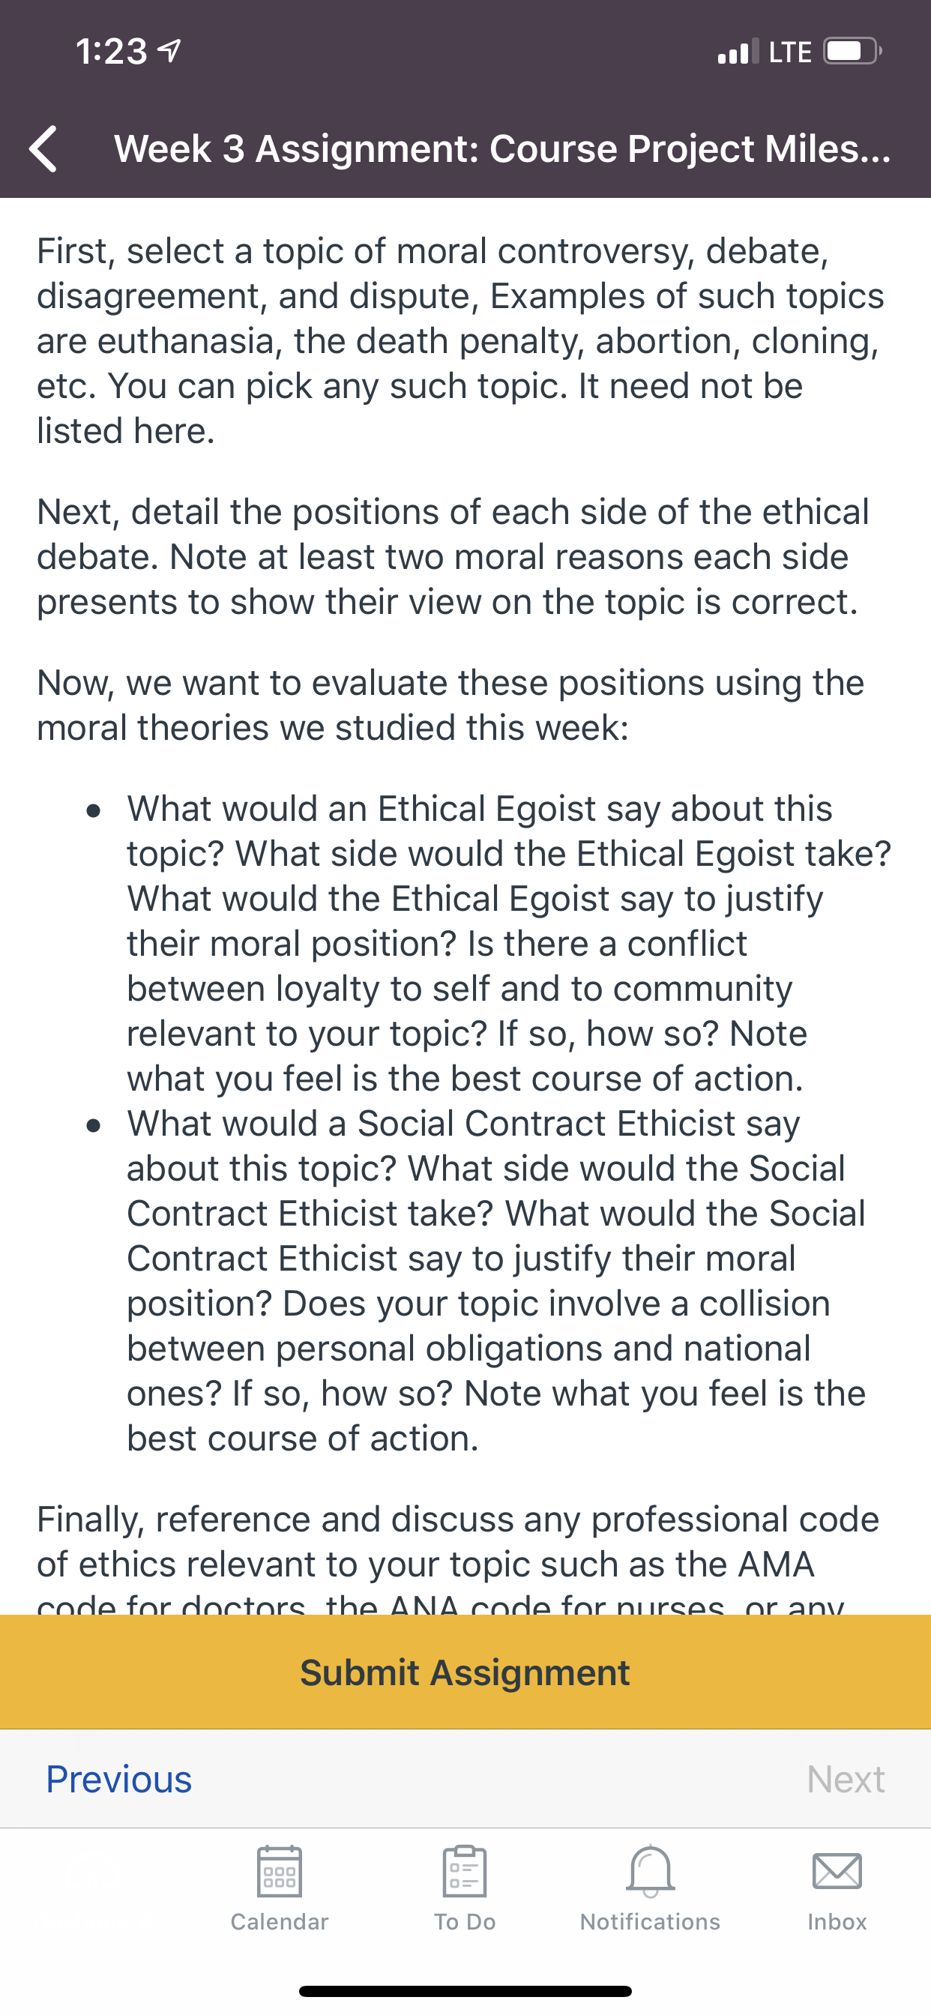This screenshot has width=931, height=2015.
Task: Tap the 'Finally, reference and discuss' paragraph
Action: tap(459, 1557)
